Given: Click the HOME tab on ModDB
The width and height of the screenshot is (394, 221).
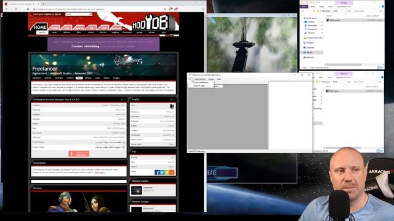Looking at the screenshot, I should pos(39,27).
